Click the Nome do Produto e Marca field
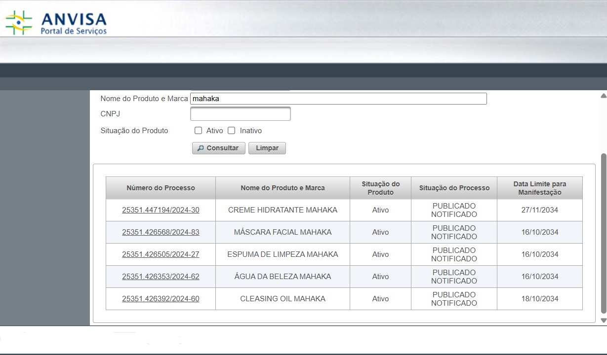607x355 pixels. 338,99
